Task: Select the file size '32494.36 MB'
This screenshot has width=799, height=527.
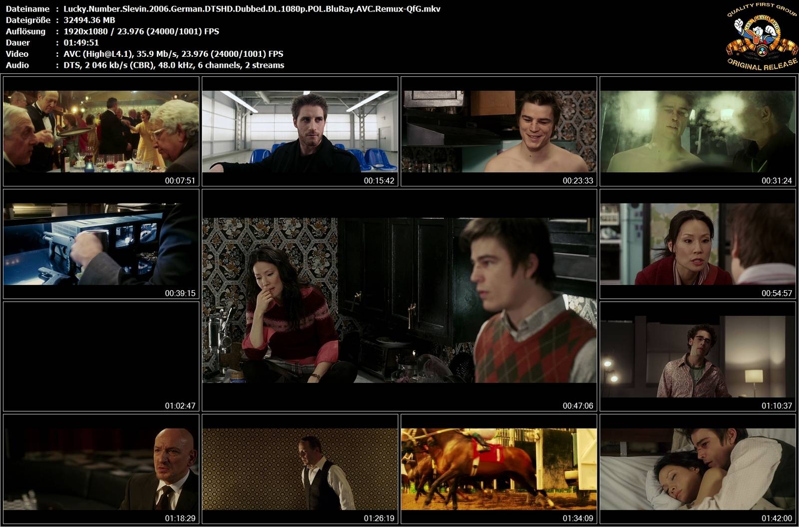Action: [89, 20]
